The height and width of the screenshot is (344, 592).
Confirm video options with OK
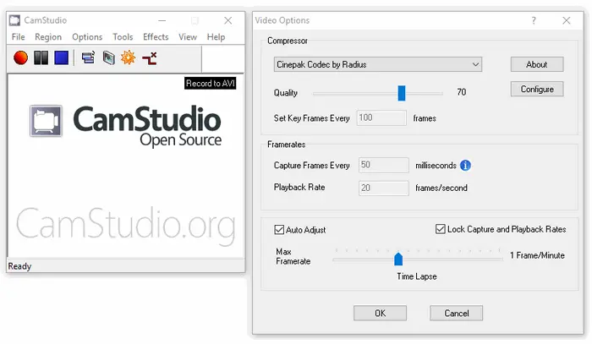[x=380, y=313]
